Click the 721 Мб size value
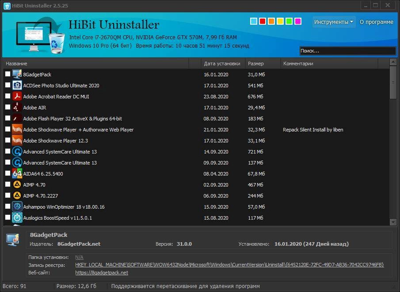 pos(255,152)
